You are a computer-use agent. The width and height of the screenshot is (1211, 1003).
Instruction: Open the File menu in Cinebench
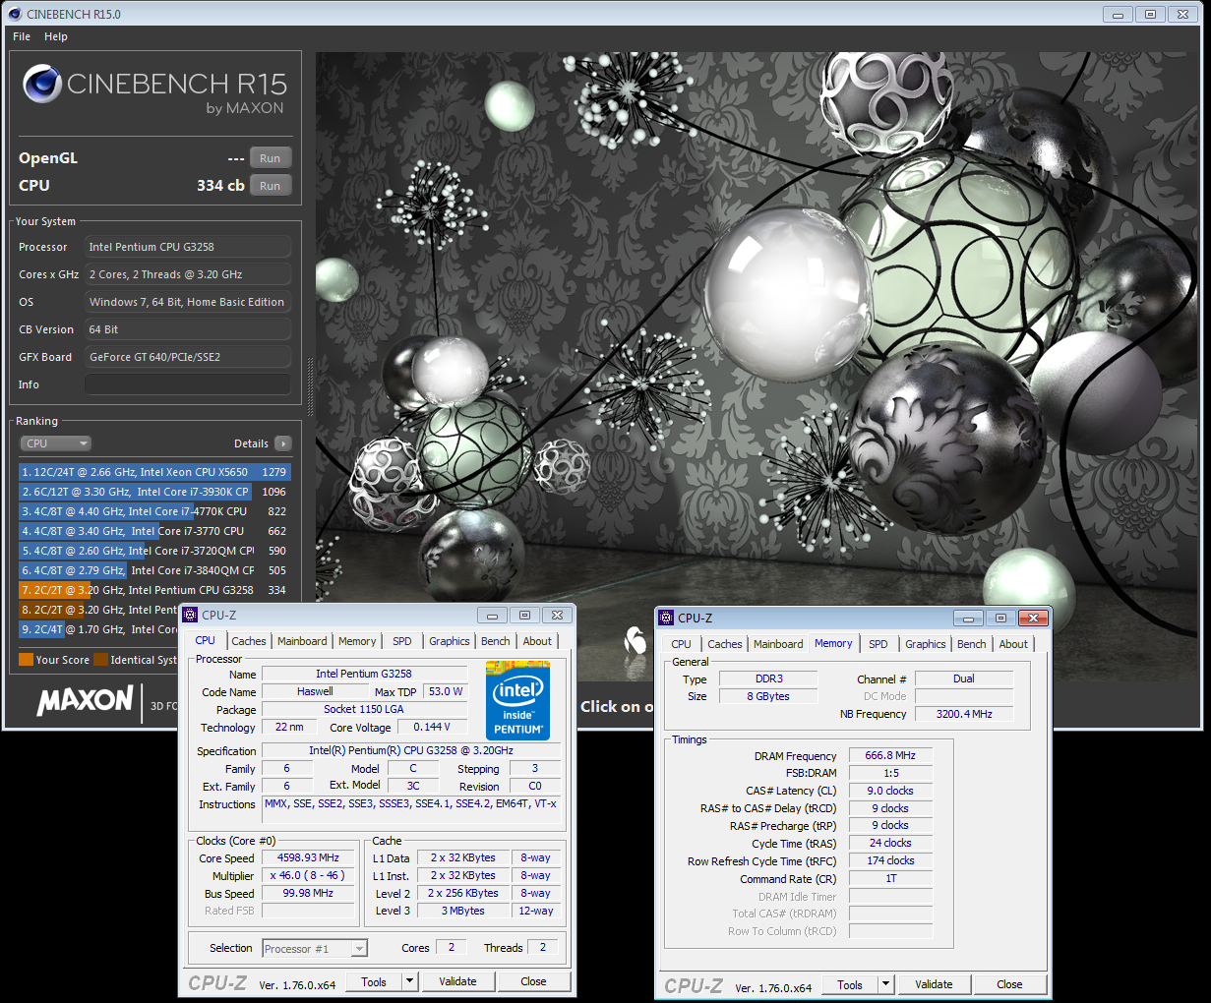22,36
